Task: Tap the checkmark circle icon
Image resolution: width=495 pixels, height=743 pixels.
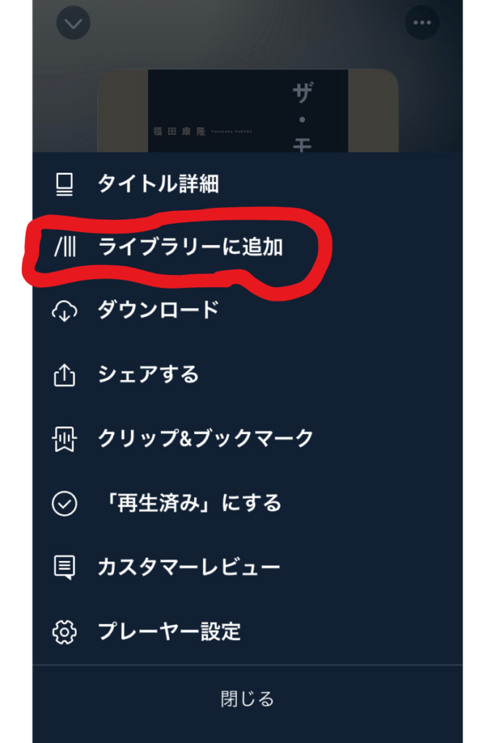Action: tap(65, 504)
